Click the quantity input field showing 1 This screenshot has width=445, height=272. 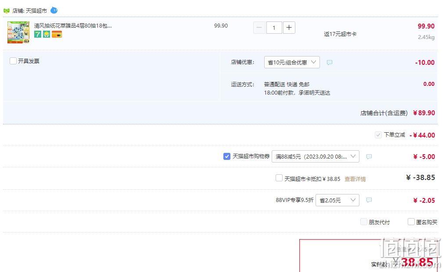[x=274, y=28]
